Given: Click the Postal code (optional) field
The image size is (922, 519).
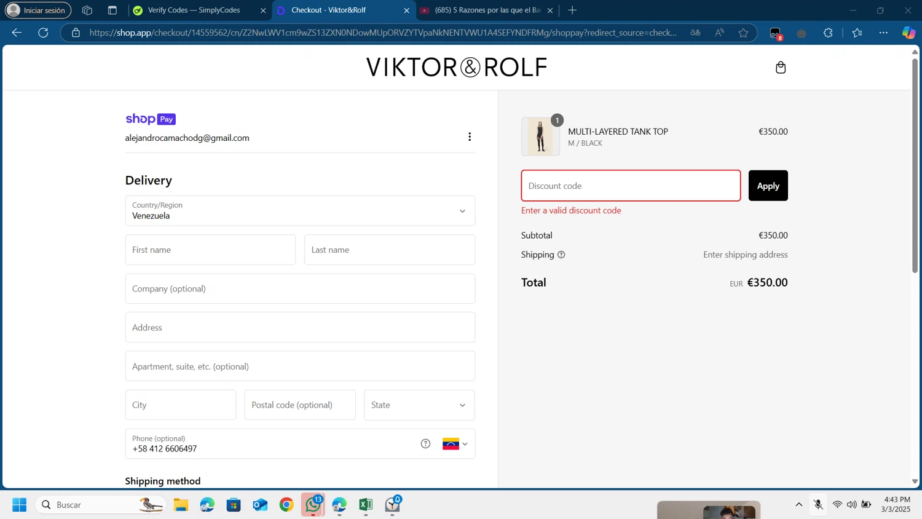Looking at the screenshot, I should pos(300,405).
